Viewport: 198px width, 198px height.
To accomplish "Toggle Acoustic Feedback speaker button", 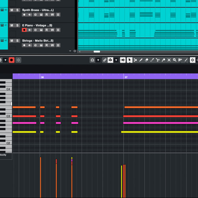I will click(123, 60).
